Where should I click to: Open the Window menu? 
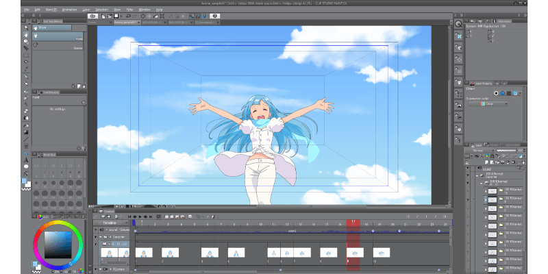[x=145, y=10]
